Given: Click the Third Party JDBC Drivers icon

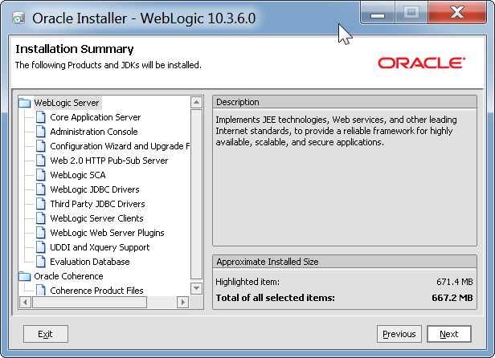Looking at the screenshot, I should coord(40,204).
